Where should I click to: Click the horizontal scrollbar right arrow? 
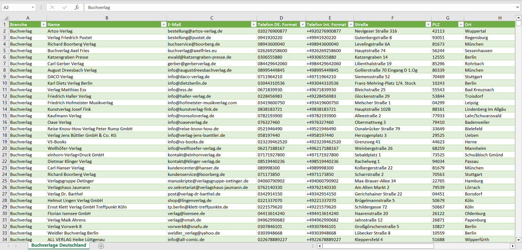pos(512,246)
